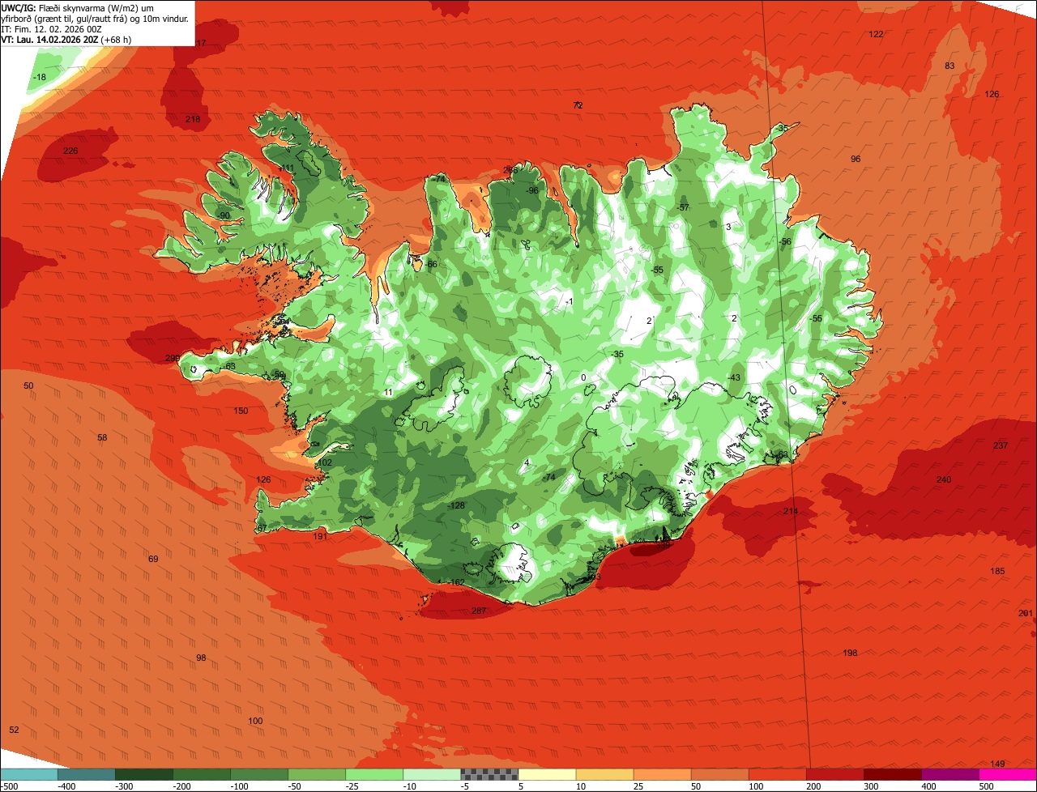Select the '-128' value in south Iceland
1037x792 pixels.
coord(457,505)
